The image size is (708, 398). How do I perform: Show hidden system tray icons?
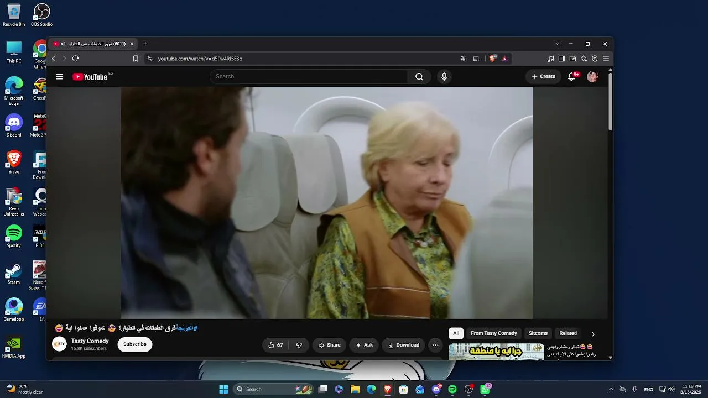[611, 389]
